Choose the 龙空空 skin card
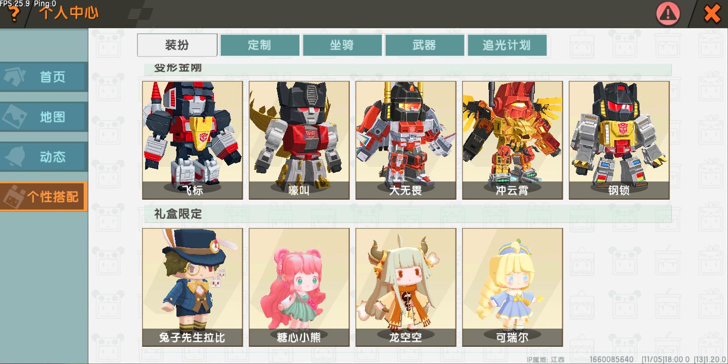 [x=406, y=287]
